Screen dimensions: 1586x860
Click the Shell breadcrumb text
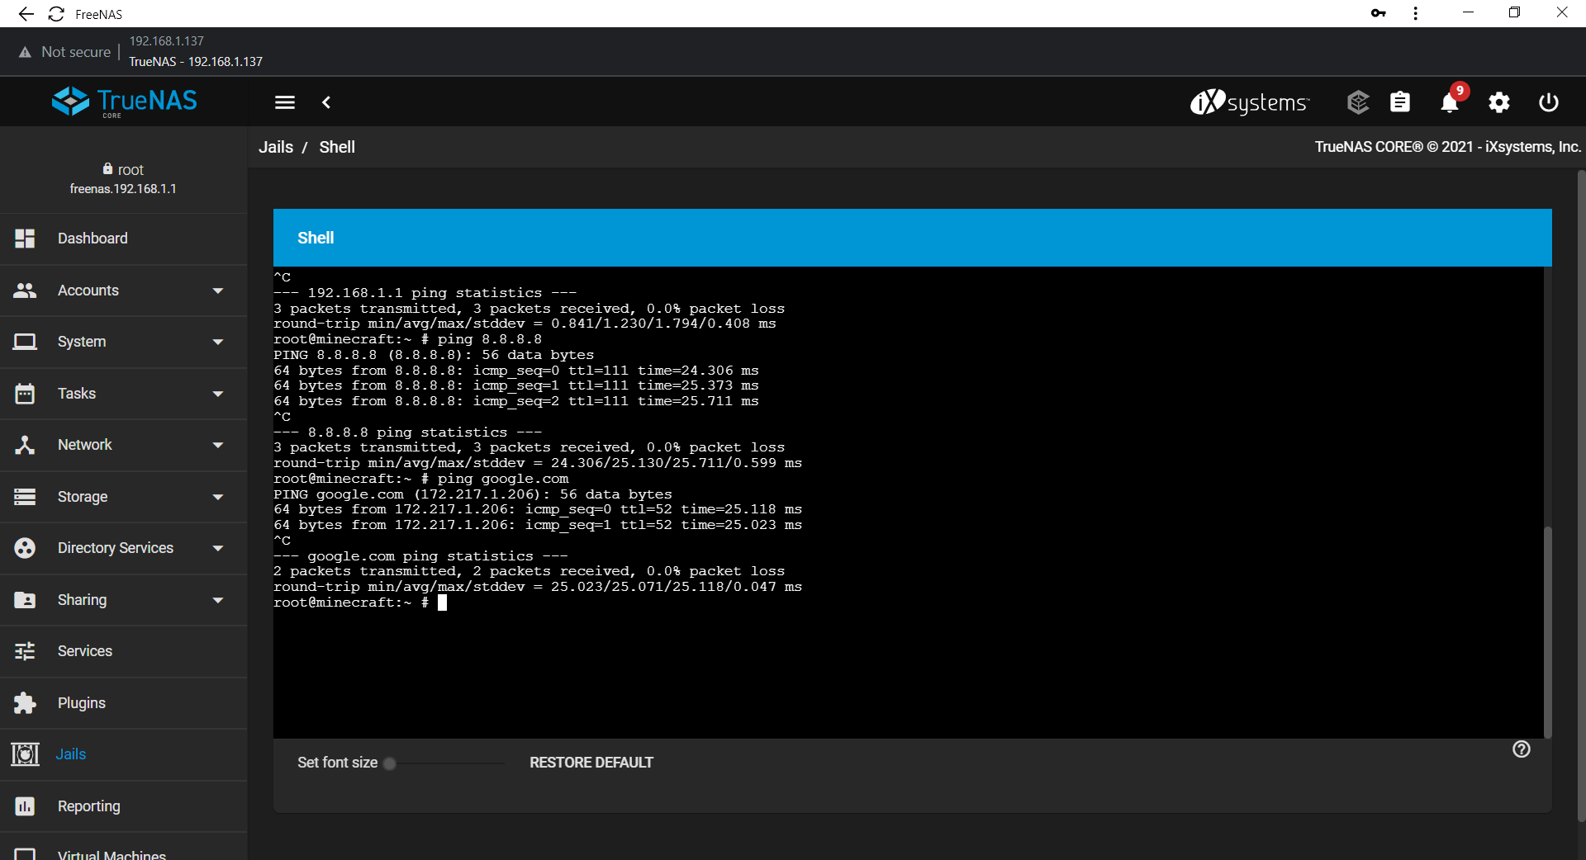[x=337, y=147]
